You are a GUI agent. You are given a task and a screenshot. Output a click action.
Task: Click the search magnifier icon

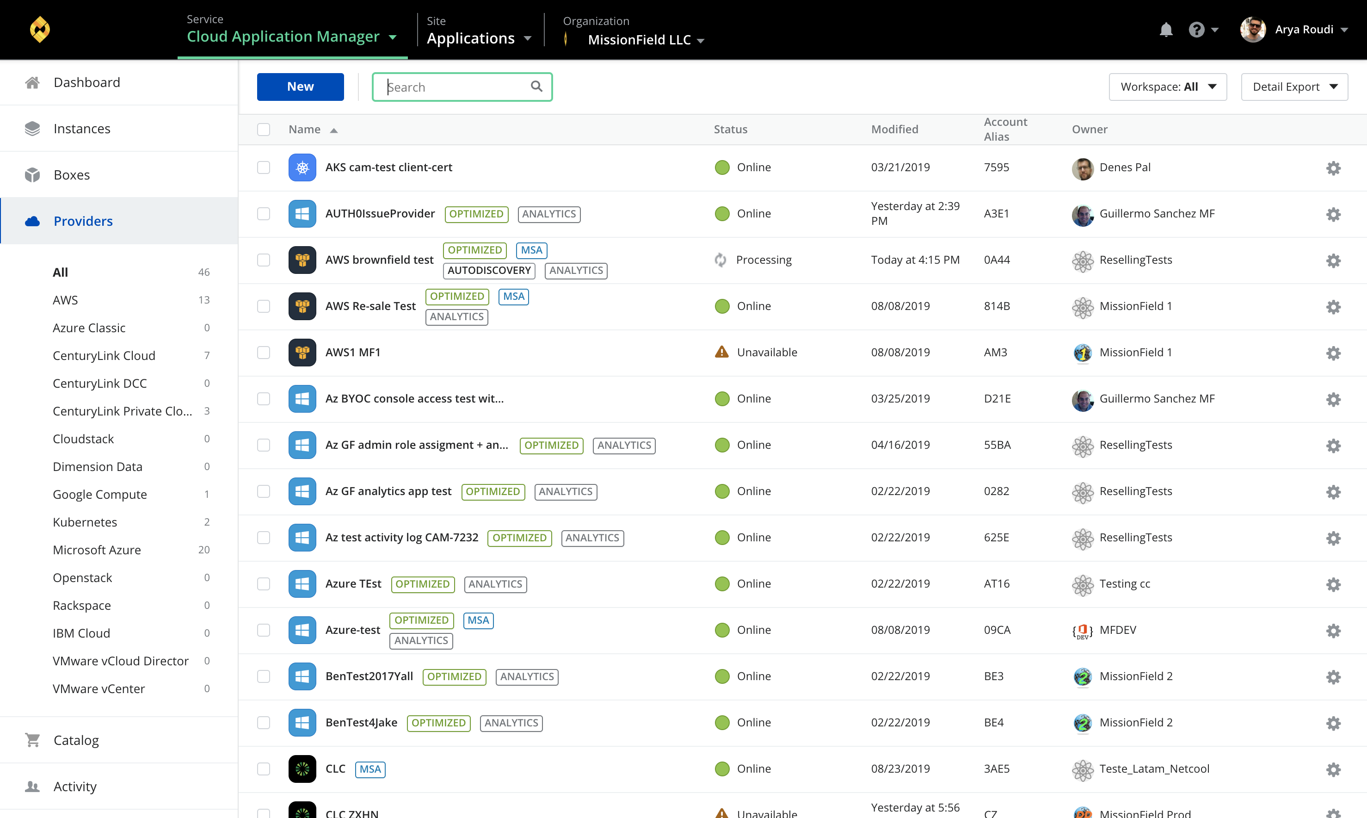click(536, 87)
